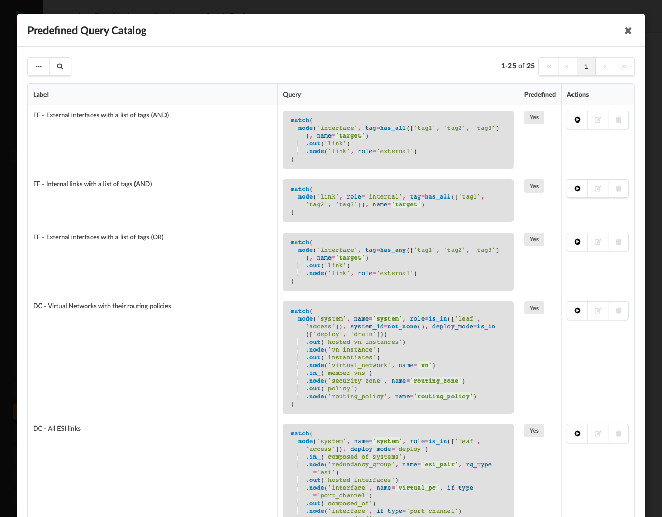The width and height of the screenshot is (662, 517).
Task: Go to first page of results
Action: tap(549, 67)
